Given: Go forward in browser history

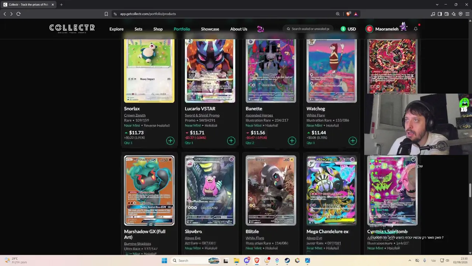Looking at the screenshot, I should (11, 14).
